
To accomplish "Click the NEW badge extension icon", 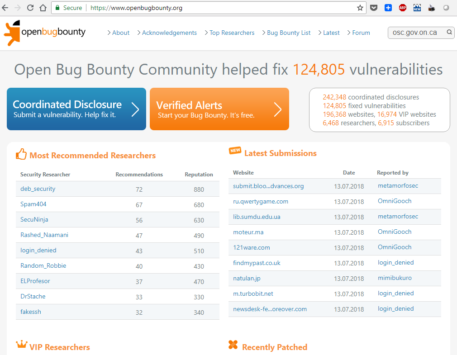I will 417,8.
